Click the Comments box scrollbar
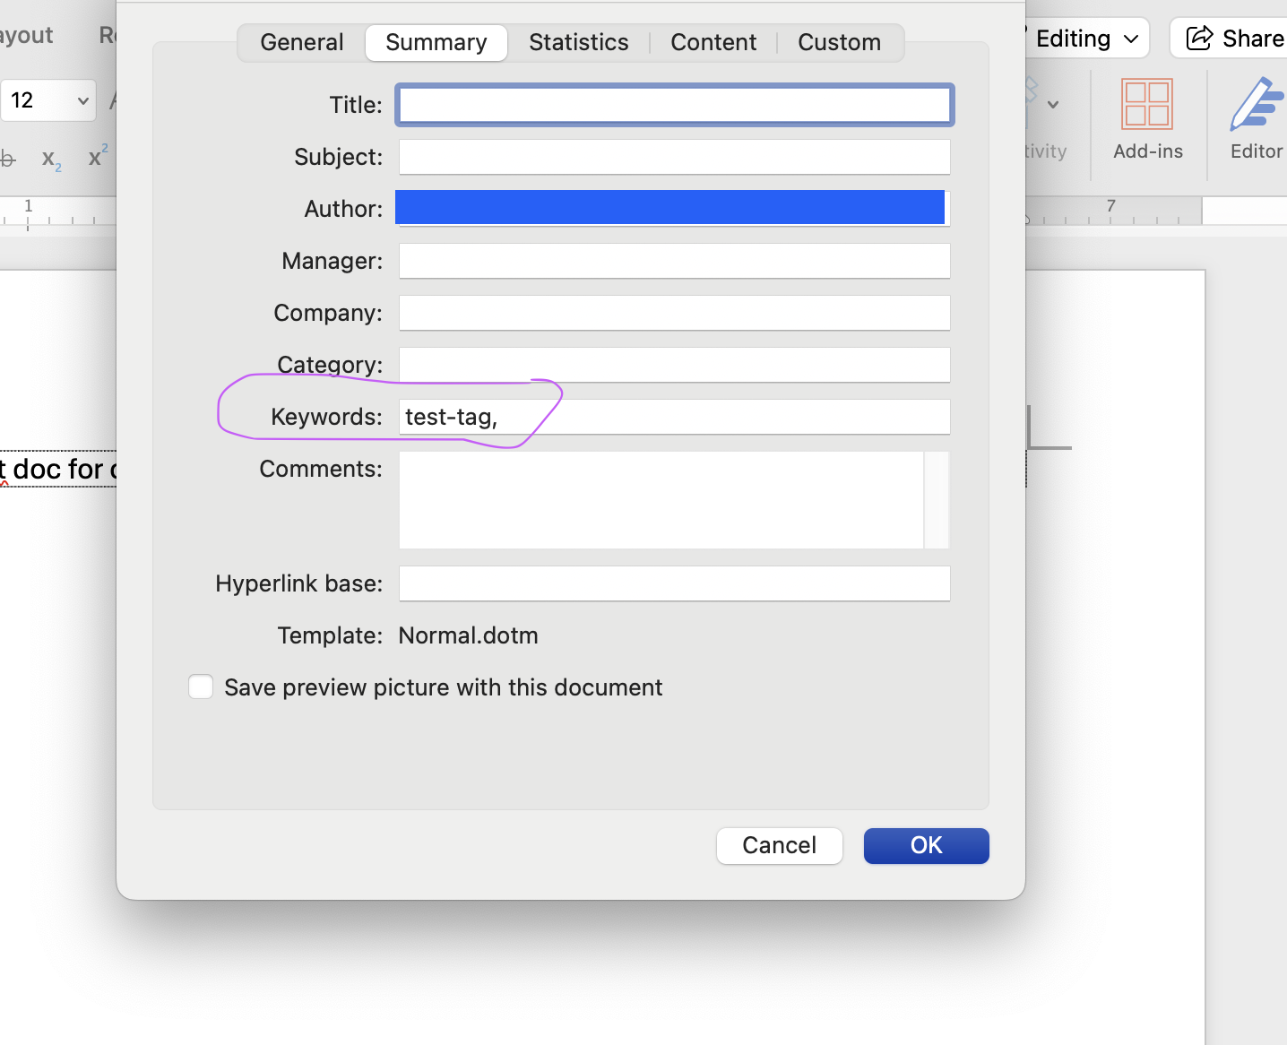1287x1045 pixels. (937, 499)
